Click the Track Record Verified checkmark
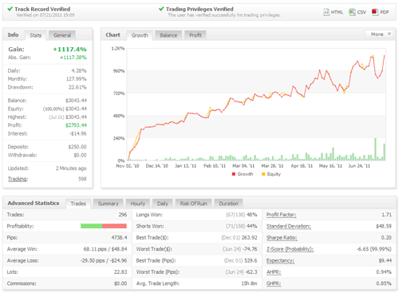This screenshot has width=399, height=293. pos(10,9)
